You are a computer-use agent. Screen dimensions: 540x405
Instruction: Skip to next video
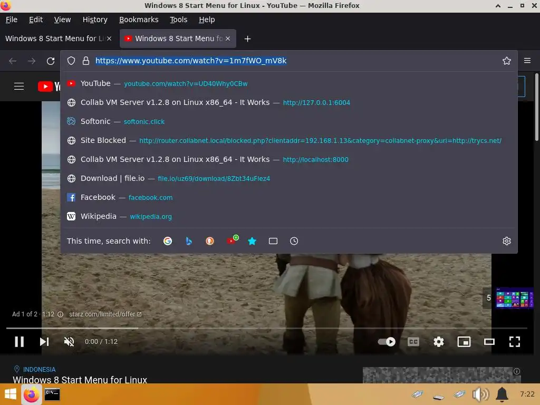coord(44,342)
